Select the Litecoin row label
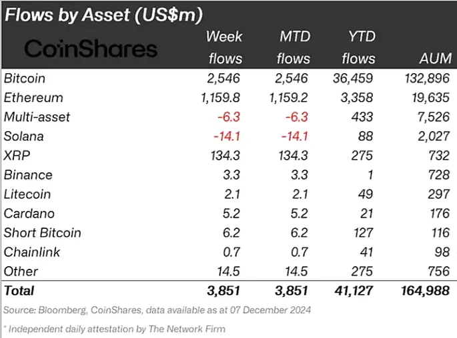 click(27, 194)
